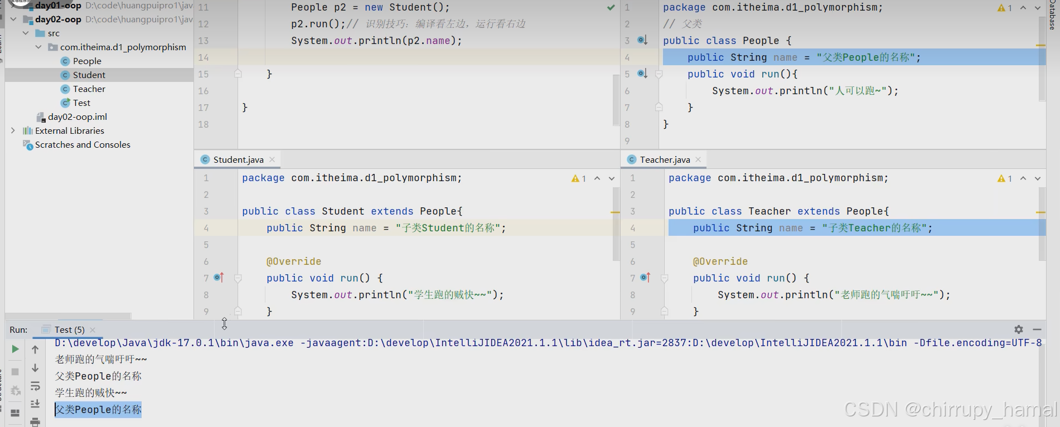Click the warning indicator in People editor
This screenshot has width=1060, height=427.
[x=1005, y=8]
